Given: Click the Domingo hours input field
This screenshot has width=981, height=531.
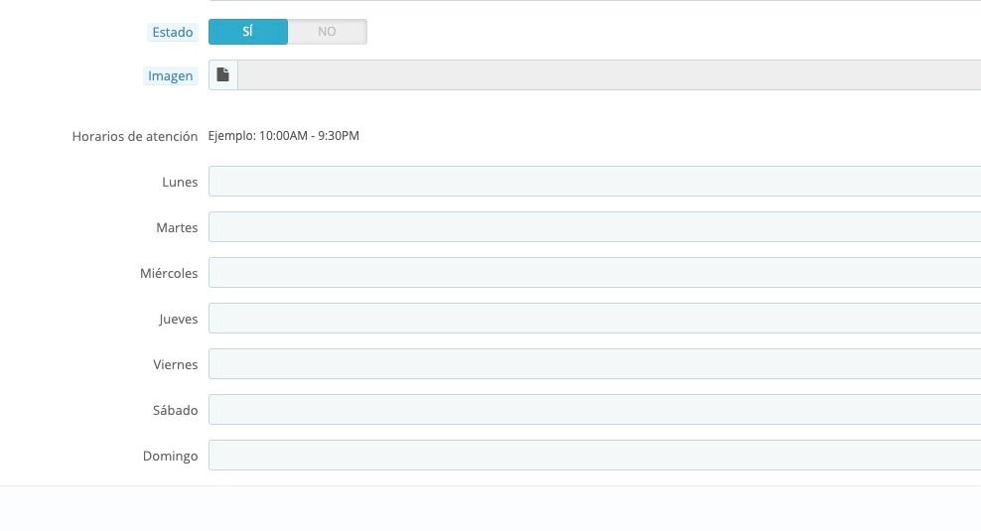Looking at the screenshot, I should click(x=595, y=456).
